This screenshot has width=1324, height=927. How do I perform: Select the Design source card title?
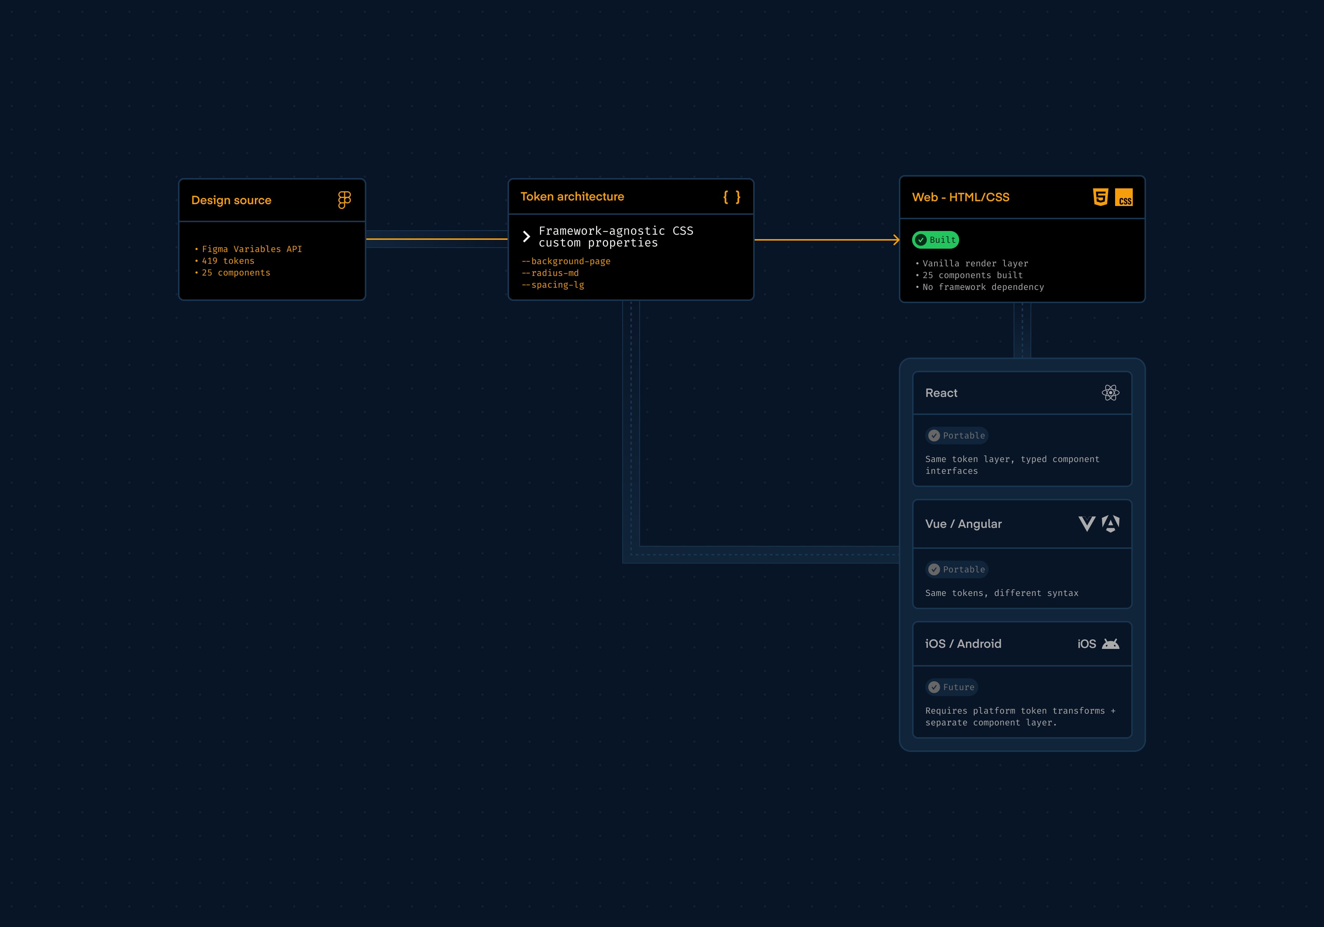(231, 200)
